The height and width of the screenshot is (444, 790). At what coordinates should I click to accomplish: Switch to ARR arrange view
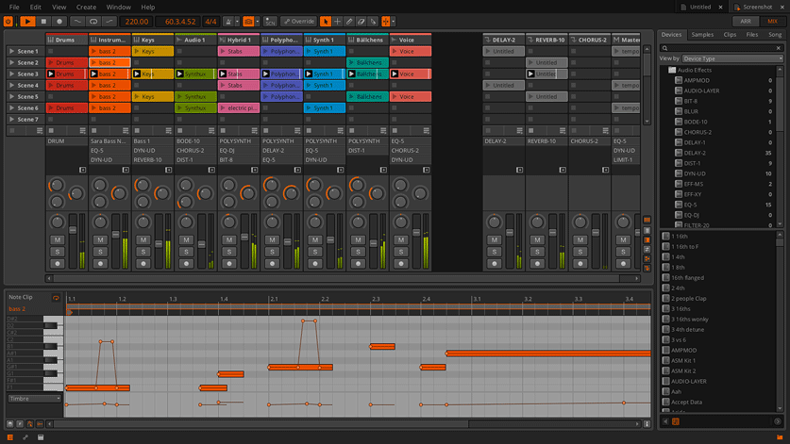click(x=746, y=22)
